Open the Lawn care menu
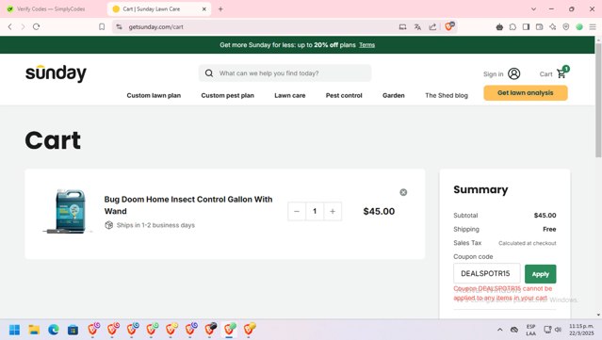The image size is (602, 340). 290,95
